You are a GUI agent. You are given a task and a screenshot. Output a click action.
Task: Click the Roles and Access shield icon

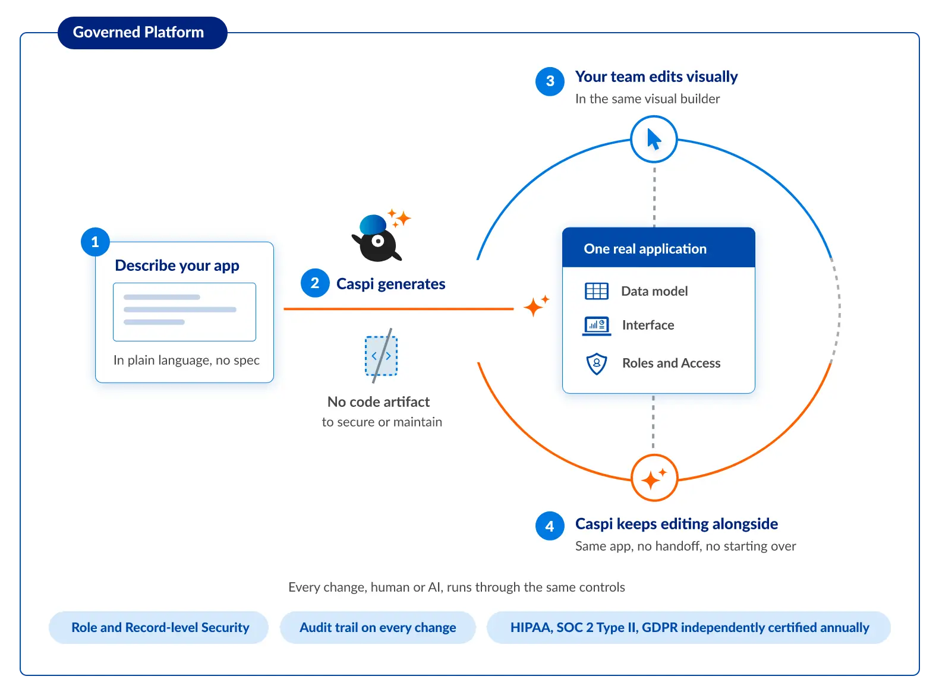(597, 364)
